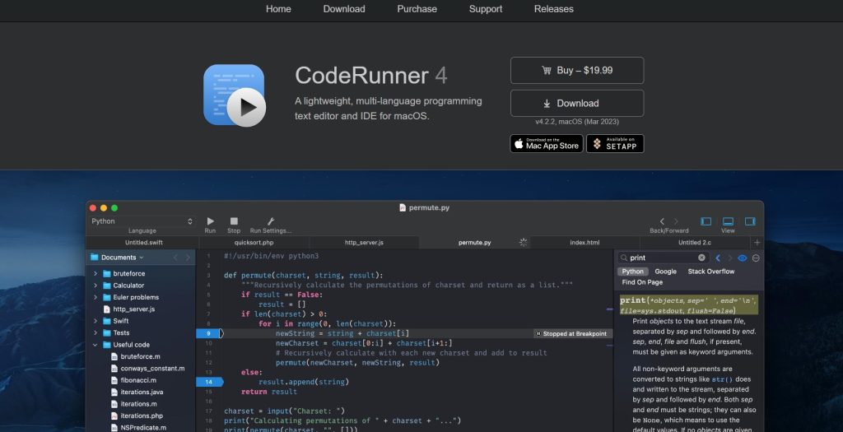Expand the Calculator folder
Image resolution: width=843 pixels, height=432 pixels.
pyautogui.click(x=95, y=286)
